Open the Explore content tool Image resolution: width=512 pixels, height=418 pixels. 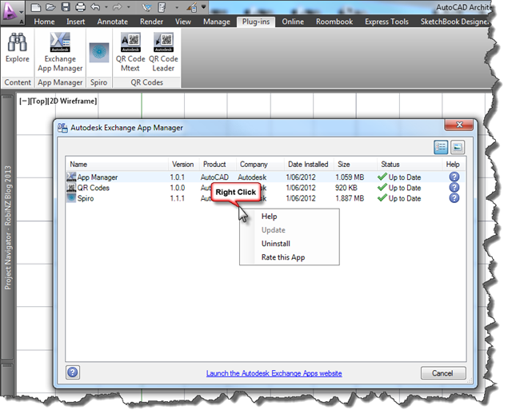pos(17,50)
